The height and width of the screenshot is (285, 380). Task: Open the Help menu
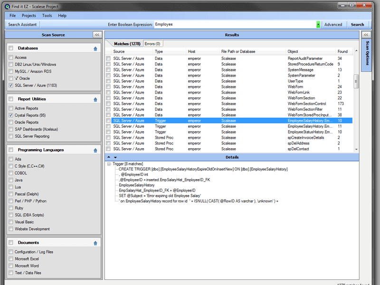coord(62,16)
